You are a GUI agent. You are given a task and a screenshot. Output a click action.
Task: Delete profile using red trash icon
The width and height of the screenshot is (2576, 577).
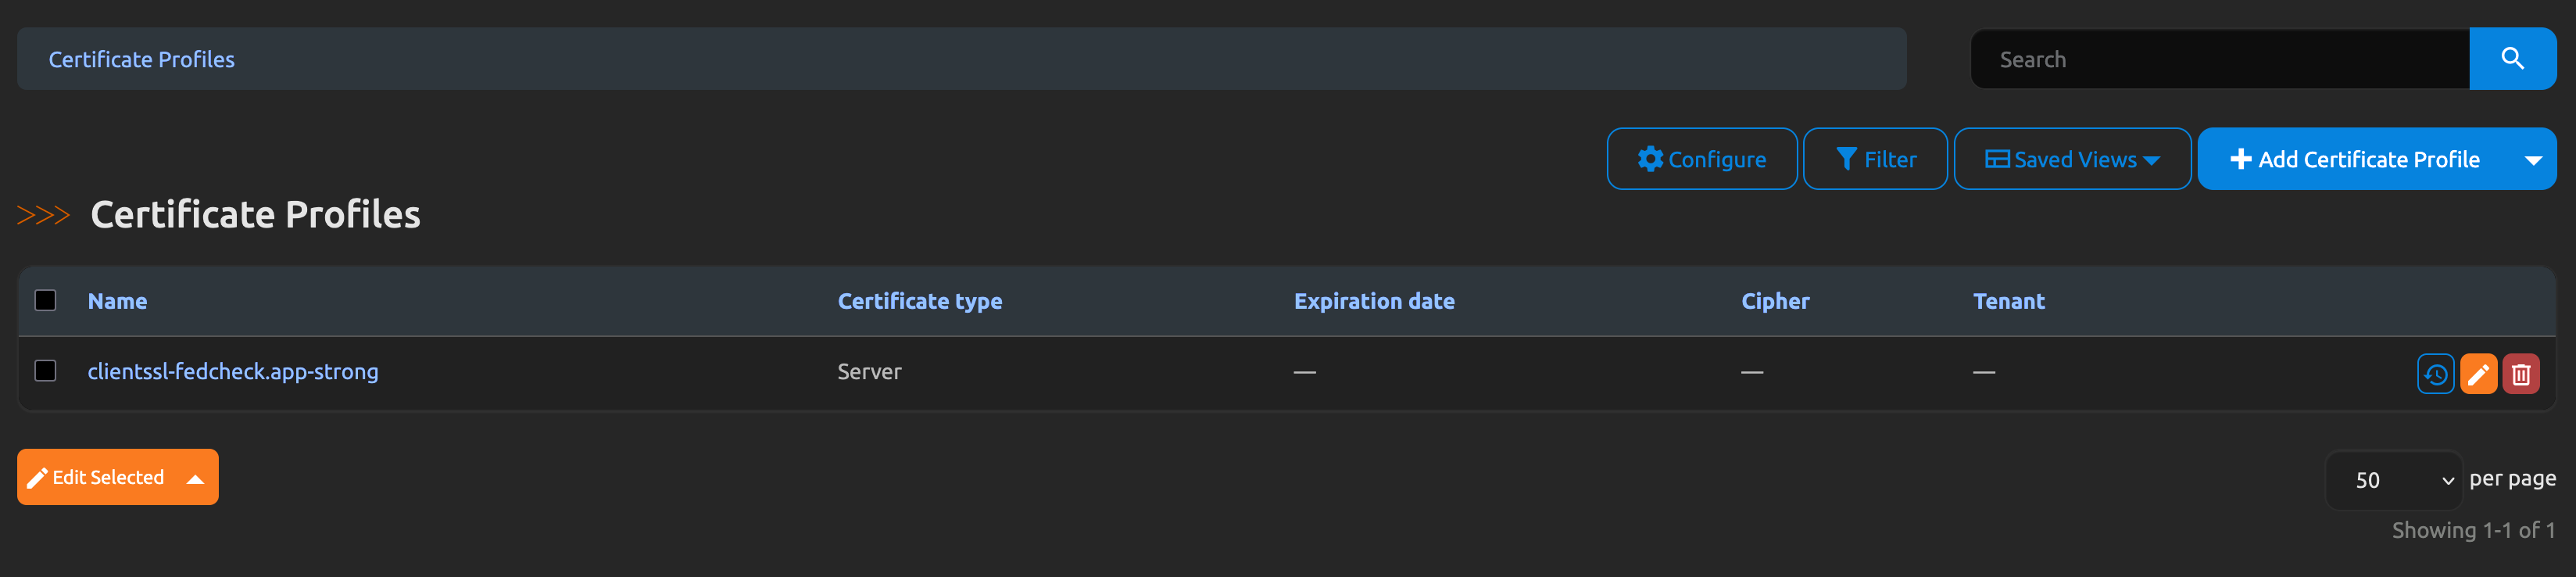[2520, 374]
